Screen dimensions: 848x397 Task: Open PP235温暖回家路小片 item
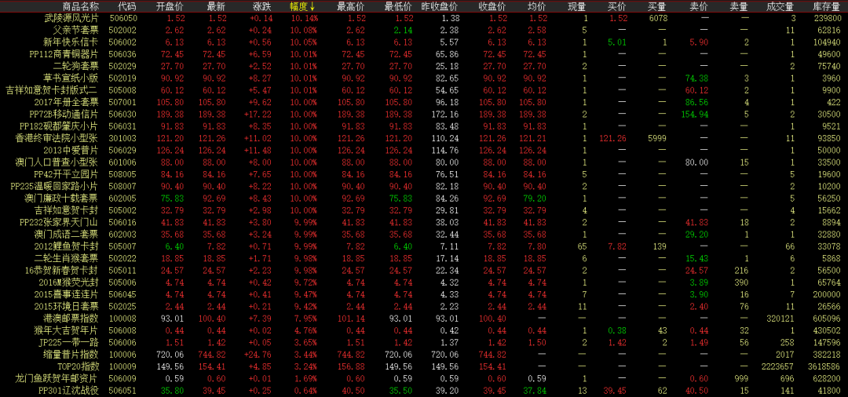[55, 186]
